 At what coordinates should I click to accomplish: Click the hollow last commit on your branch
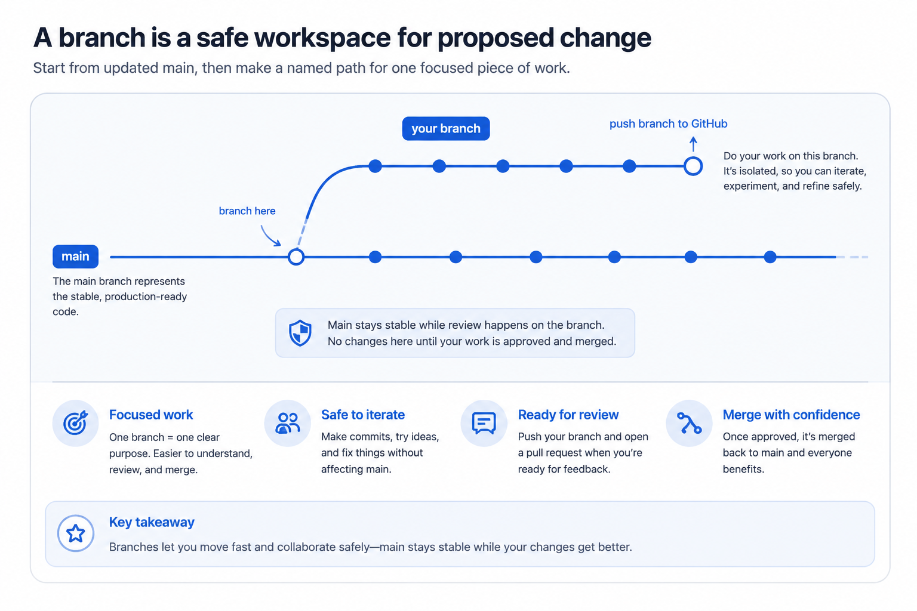(693, 166)
